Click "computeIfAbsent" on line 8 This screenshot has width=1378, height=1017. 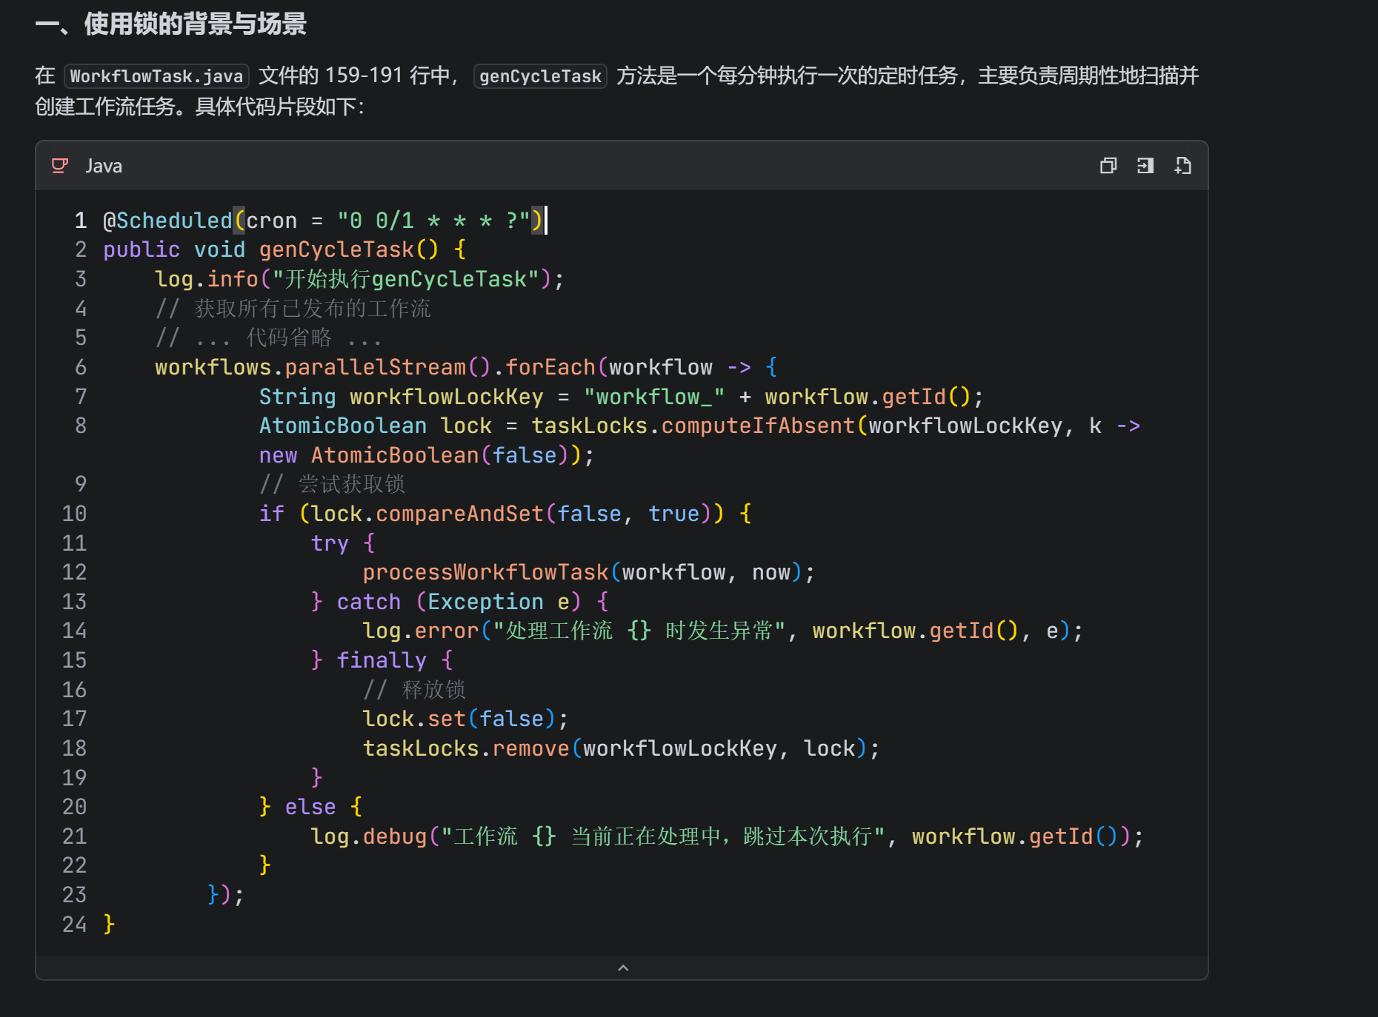click(758, 426)
